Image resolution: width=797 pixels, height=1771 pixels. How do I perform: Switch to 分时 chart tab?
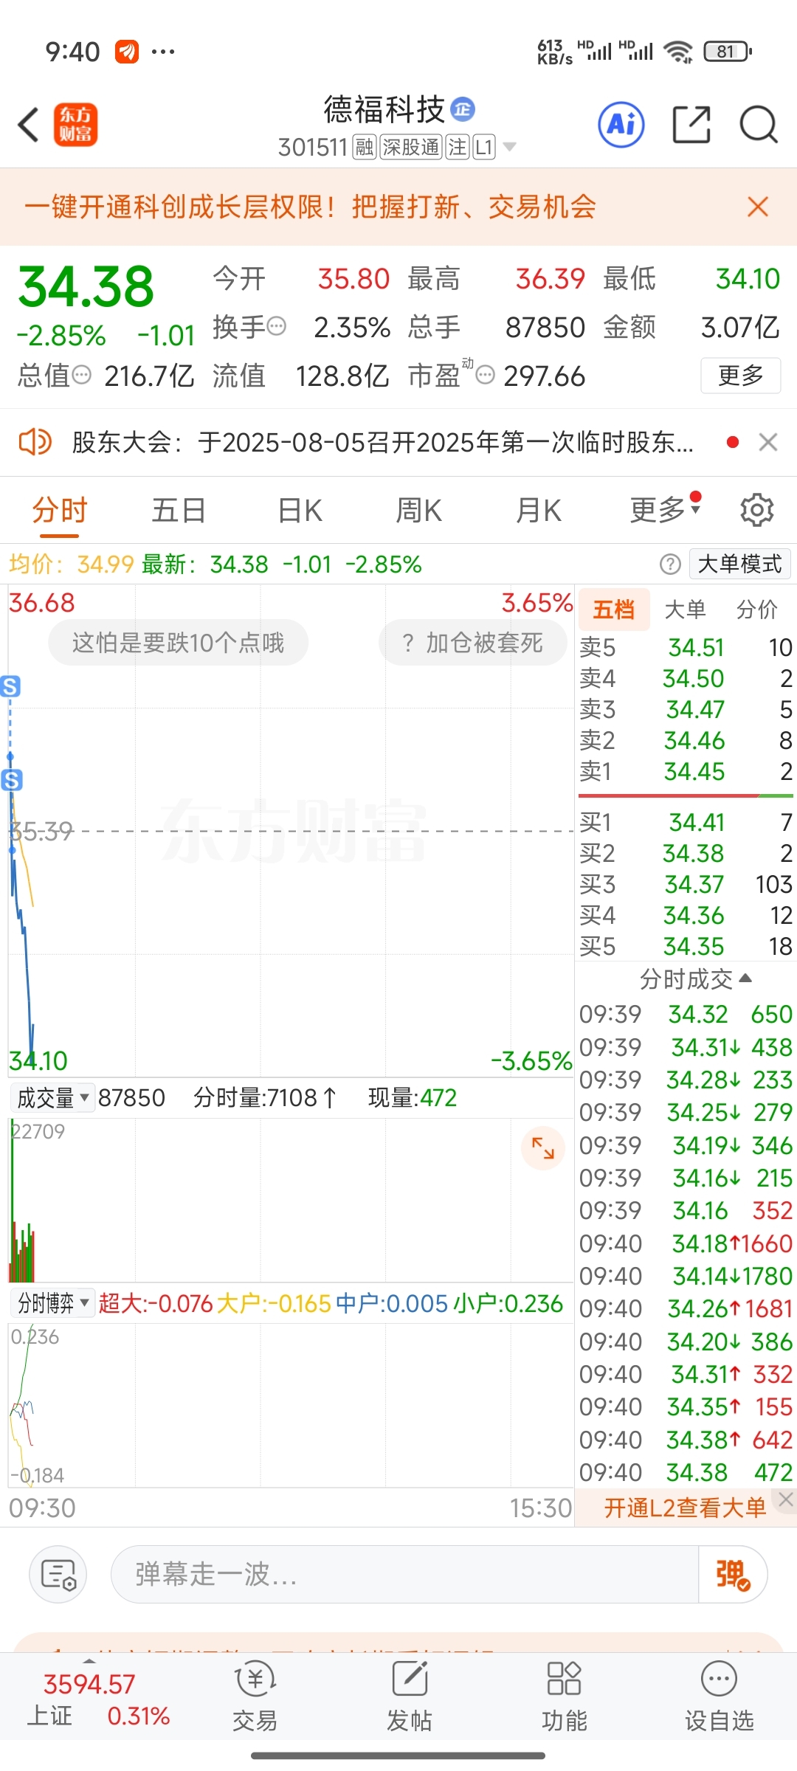coord(59,510)
